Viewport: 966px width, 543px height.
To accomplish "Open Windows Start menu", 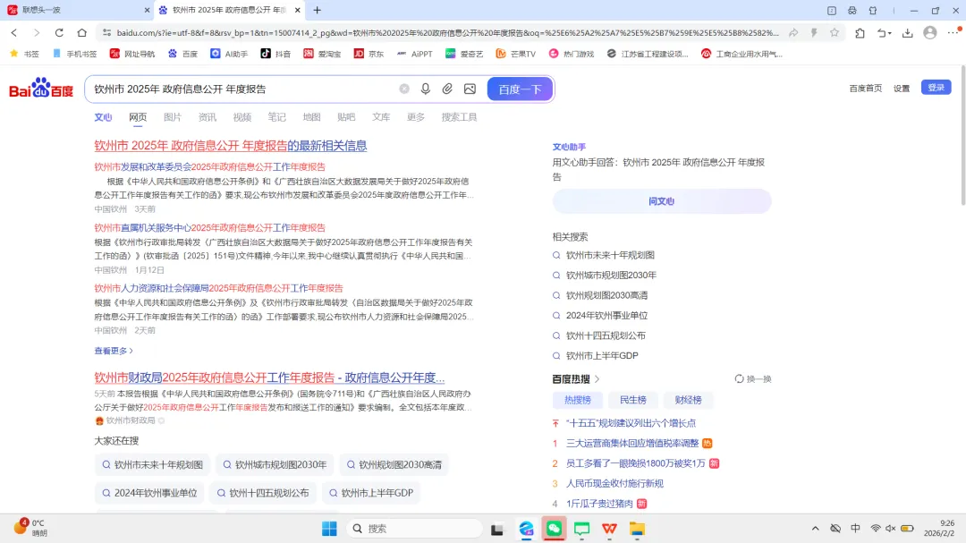I will point(329,529).
